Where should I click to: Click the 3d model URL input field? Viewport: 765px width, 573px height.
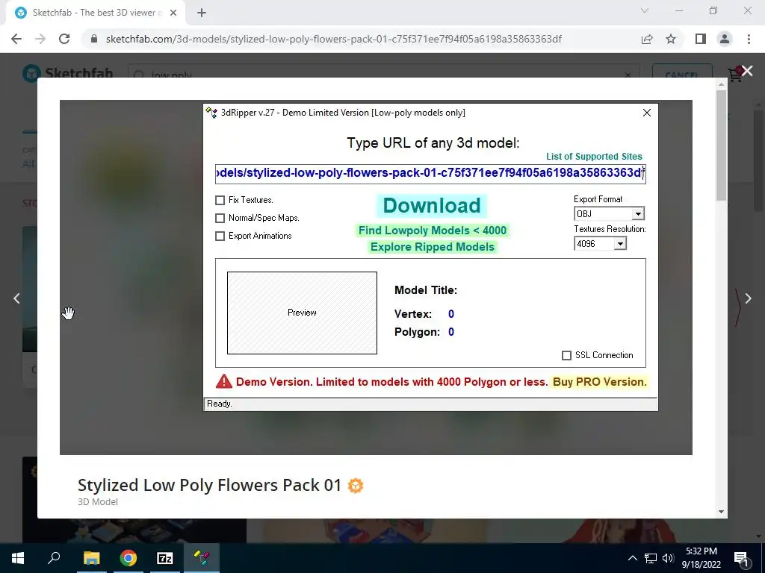click(x=430, y=173)
